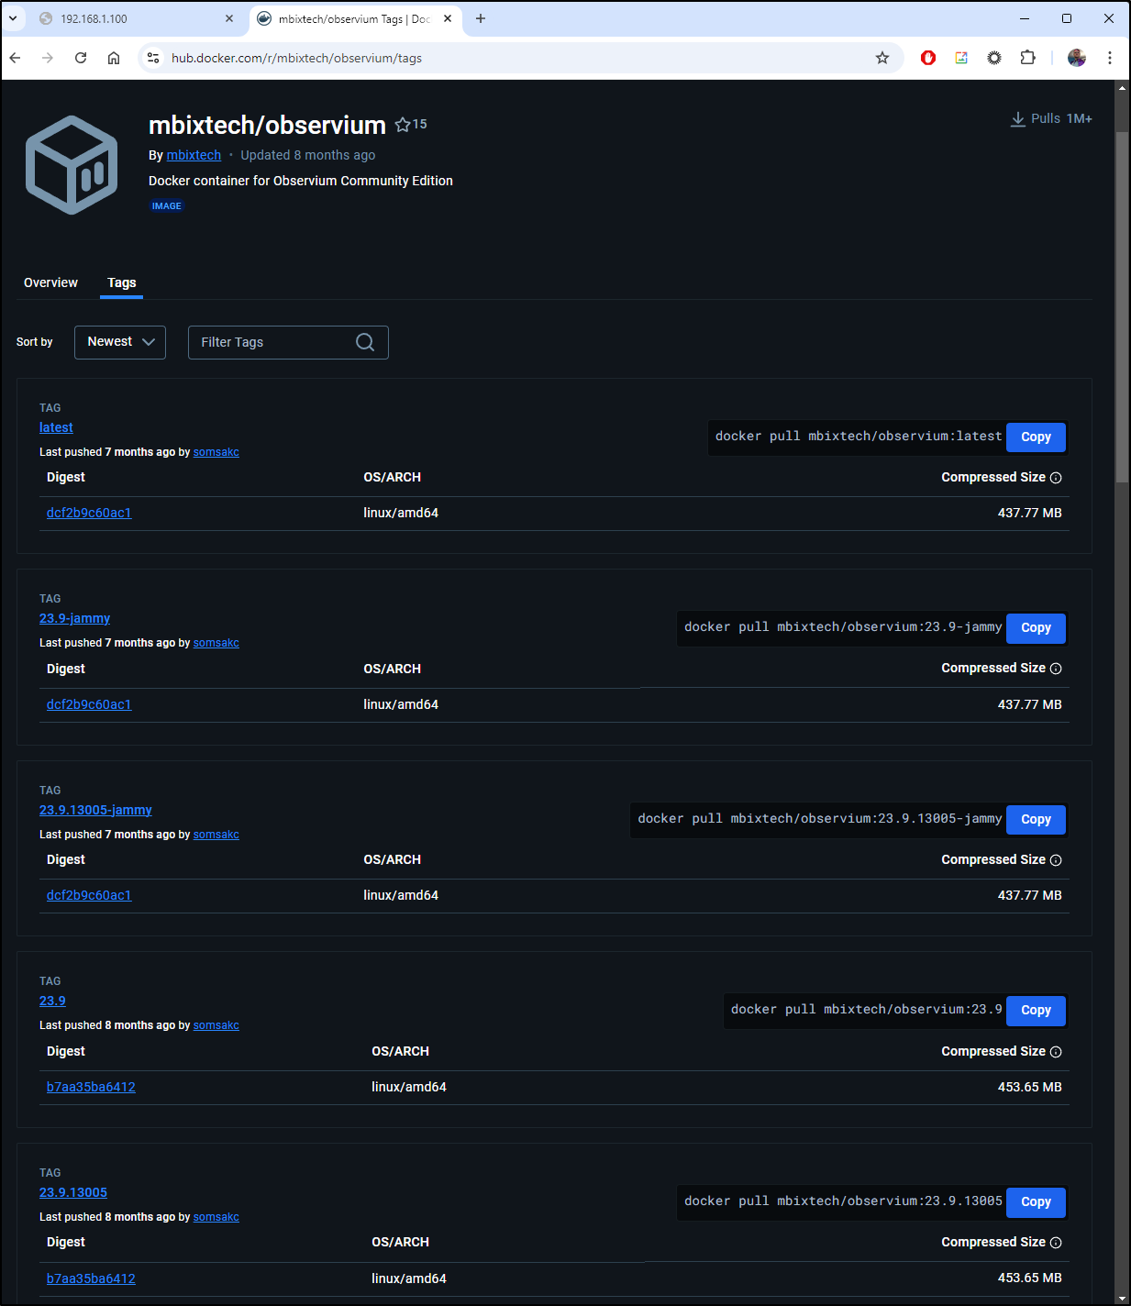The height and width of the screenshot is (1306, 1131).
Task: View site information icon in address bar
Action: (153, 58)
